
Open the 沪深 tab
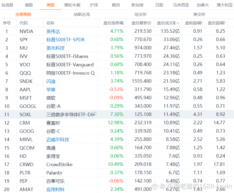[94, 5]
